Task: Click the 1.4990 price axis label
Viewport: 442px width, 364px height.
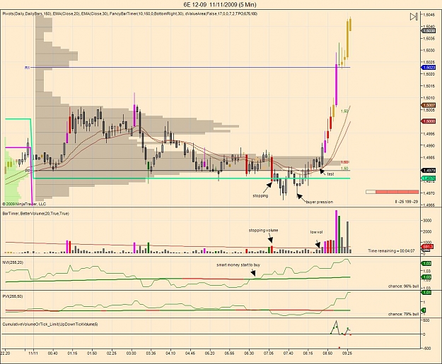Action: pos(429,145)
